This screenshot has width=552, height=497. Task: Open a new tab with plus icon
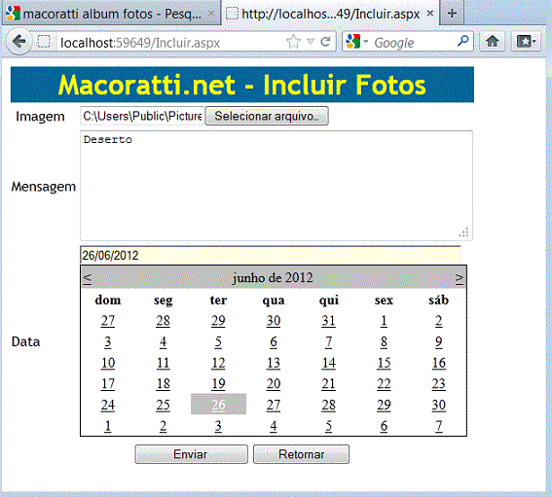452,14
